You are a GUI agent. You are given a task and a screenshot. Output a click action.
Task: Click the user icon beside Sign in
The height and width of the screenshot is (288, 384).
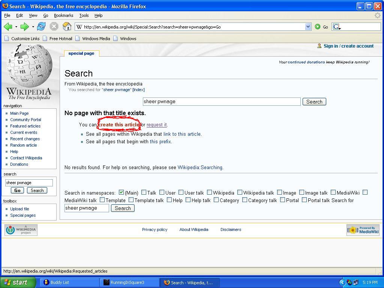pos(319,46)
